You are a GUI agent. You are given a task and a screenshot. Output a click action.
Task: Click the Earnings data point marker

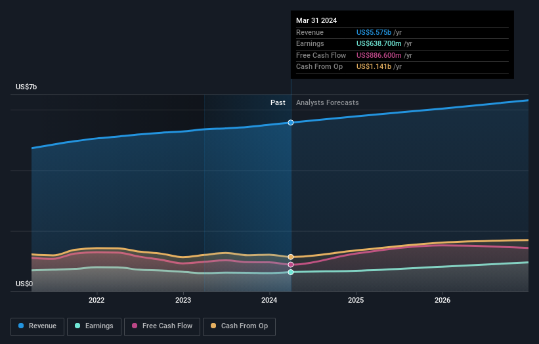point(291,272)
